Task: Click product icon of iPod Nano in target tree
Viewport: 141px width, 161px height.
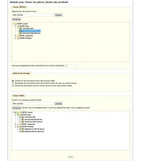Action: click(22, 117)
